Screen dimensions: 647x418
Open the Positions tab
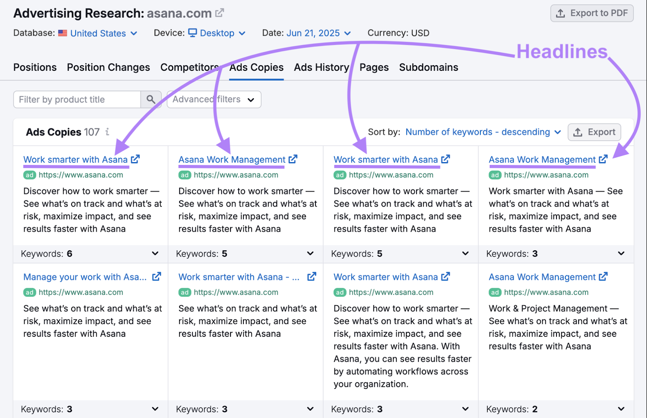(35, 67)
